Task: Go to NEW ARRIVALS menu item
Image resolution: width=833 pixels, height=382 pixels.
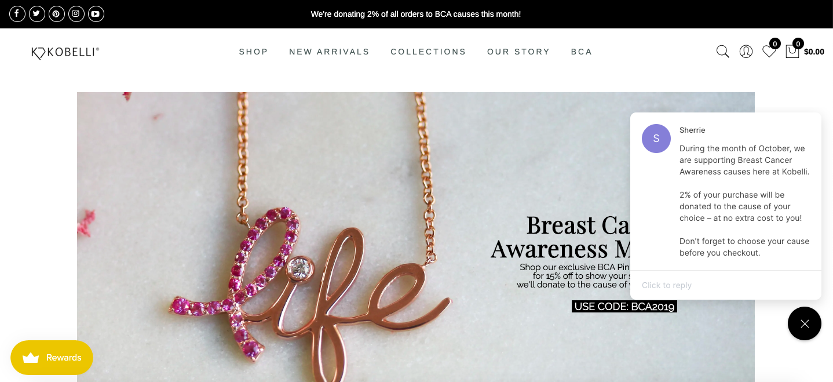Action: coord(329,52)
